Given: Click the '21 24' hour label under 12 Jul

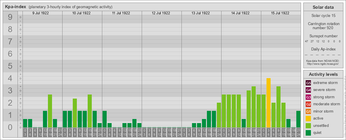Looking at the screenshot, I should [x=179, y=132].
